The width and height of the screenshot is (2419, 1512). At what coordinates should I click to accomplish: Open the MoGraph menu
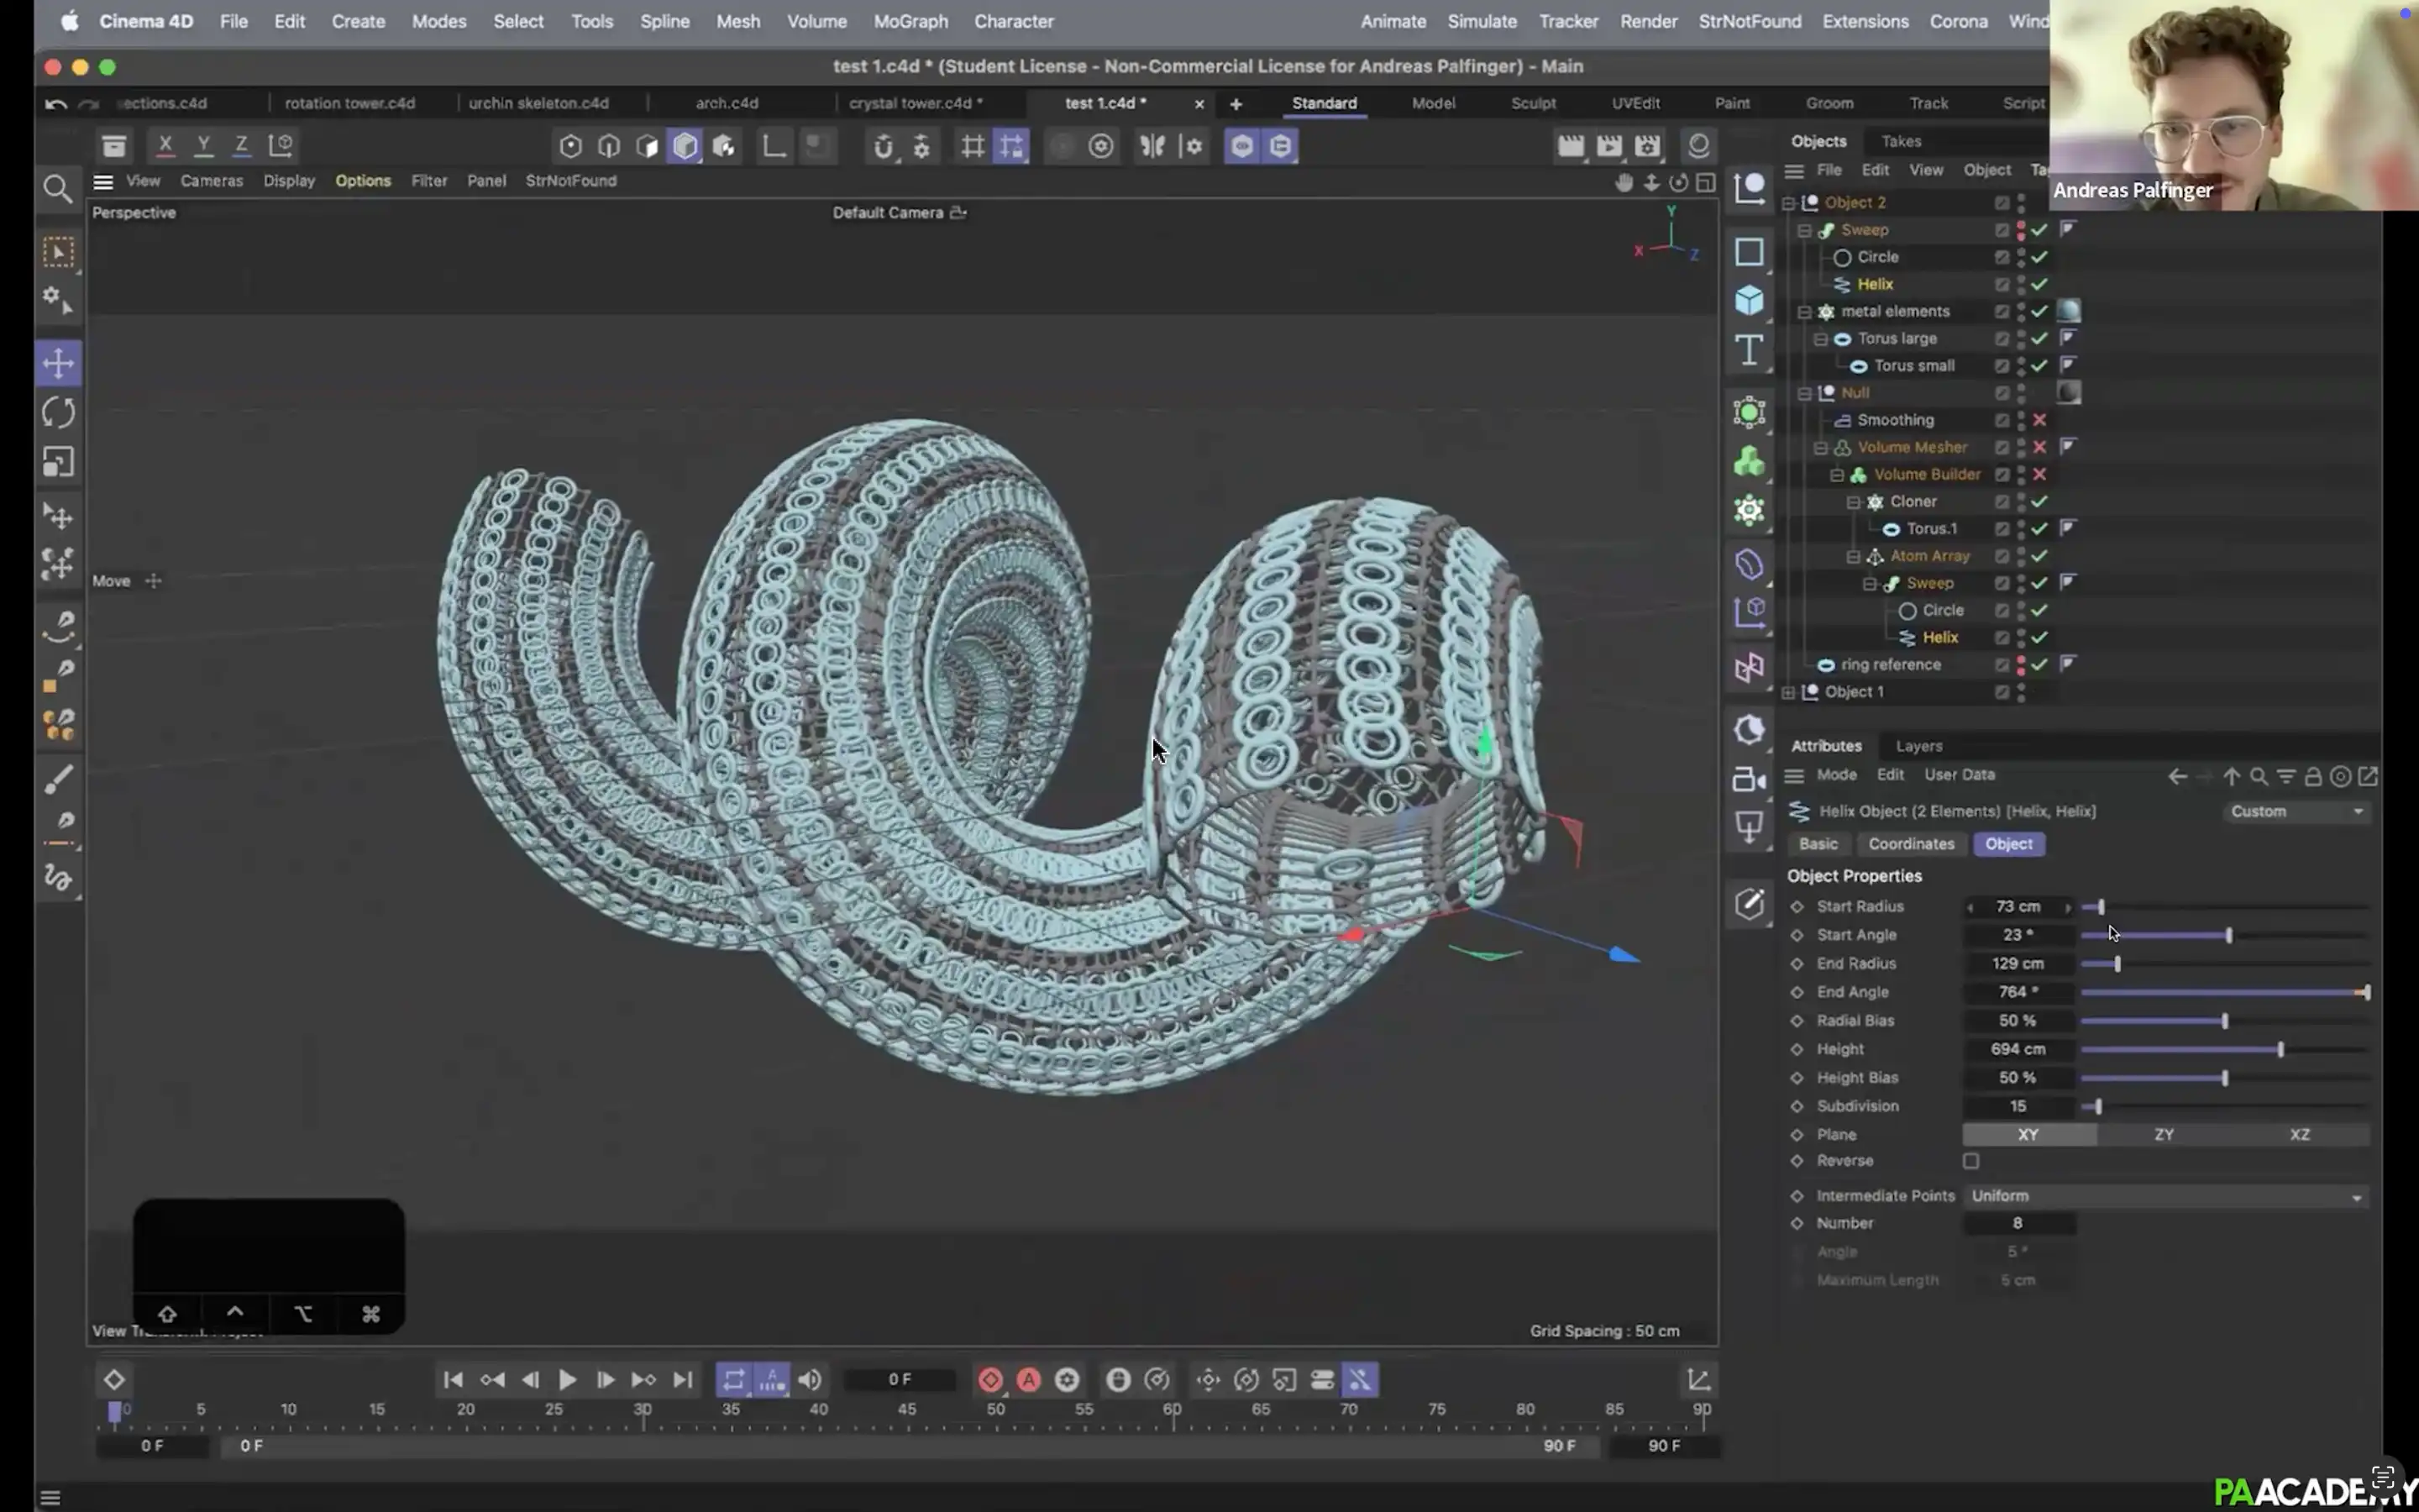(910, 21)
